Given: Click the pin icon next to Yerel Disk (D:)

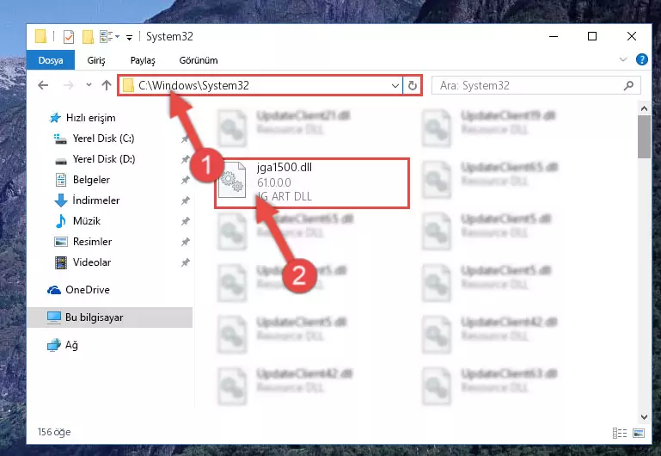Looking at the screenshot, I should [x=185, y=159].
